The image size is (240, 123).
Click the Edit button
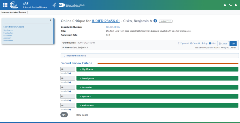[233, 43]
